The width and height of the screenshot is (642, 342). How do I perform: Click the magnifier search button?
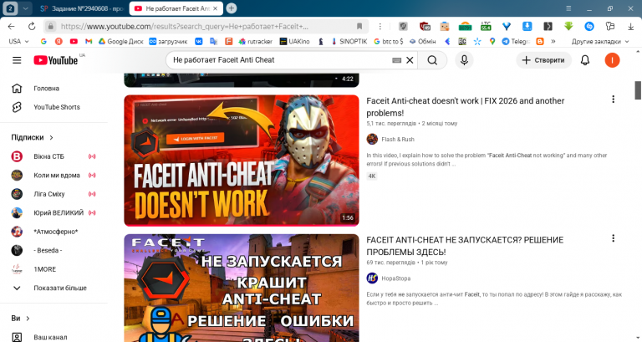(432, 60)
